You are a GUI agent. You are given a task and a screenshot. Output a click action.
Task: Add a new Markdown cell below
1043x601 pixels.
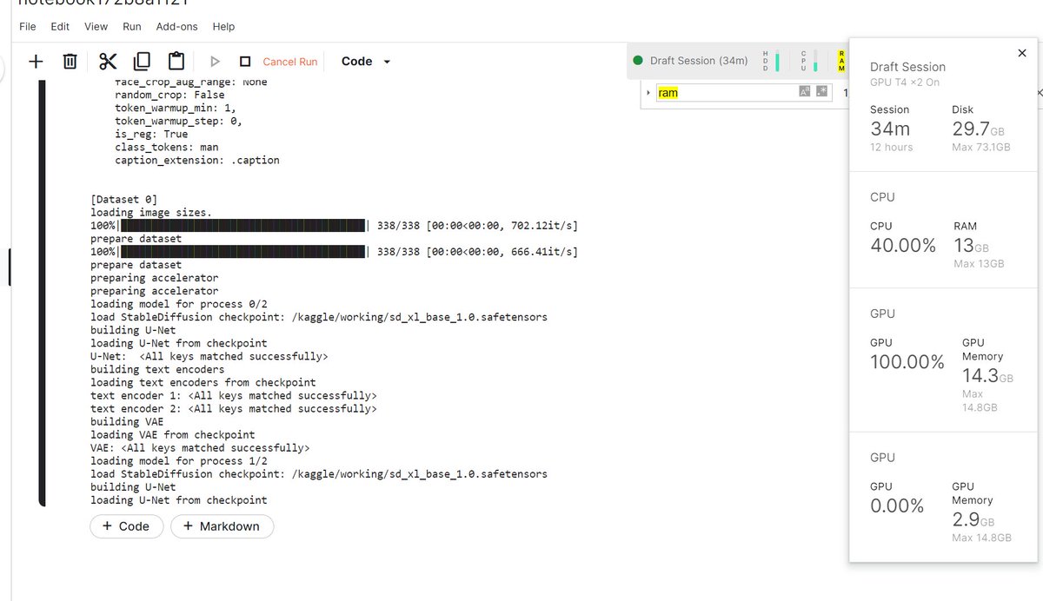point(222,526)
